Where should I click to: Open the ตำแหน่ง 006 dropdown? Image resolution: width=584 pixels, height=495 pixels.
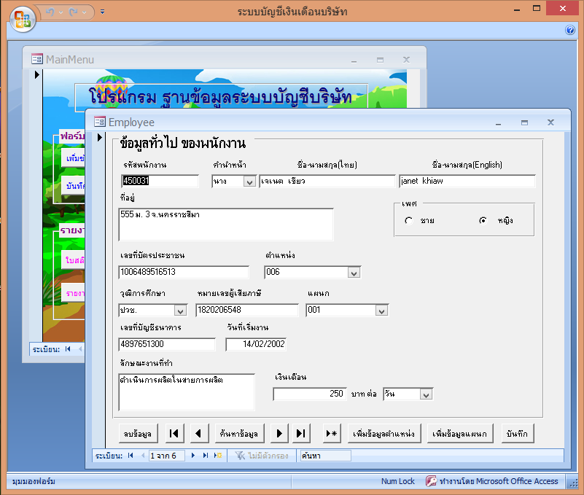click(x=354, y=273)
